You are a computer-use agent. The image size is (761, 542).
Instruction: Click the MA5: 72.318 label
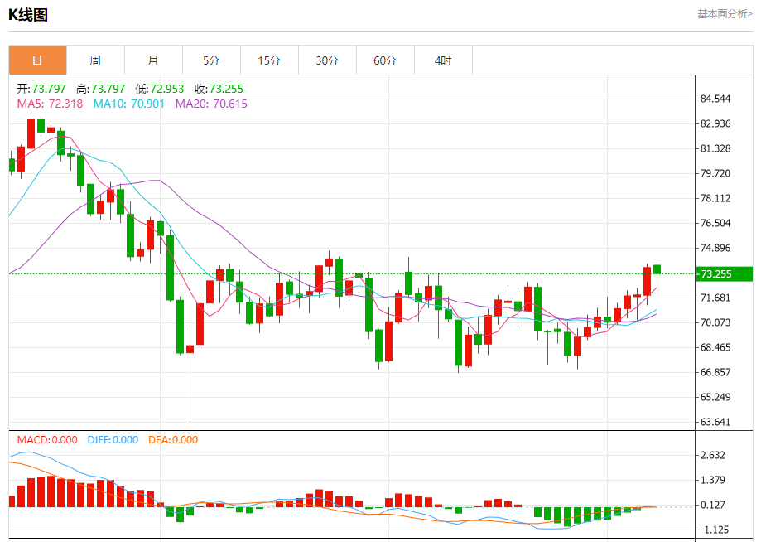point(50,104)
